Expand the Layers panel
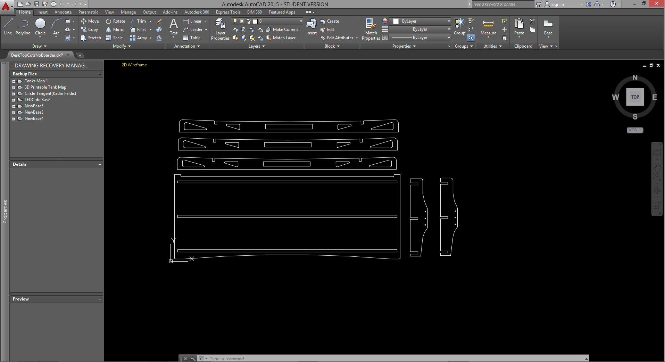The width and height of the screenshot is (665, 362). [x=257, y=46]
